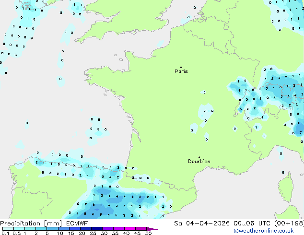Click the 0.1–0.5 mm legend swatch

[8, 229]
